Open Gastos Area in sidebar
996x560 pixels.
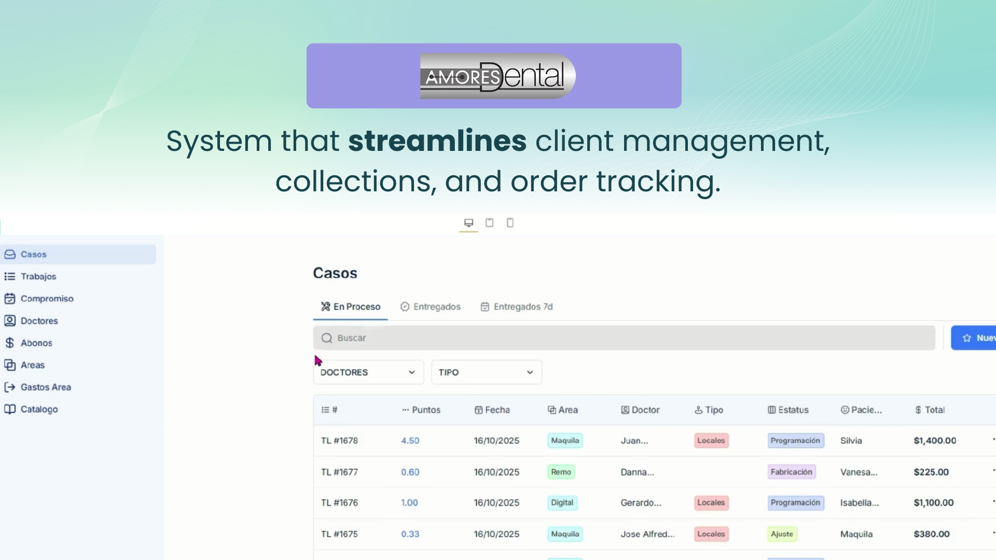click(46, 387)
